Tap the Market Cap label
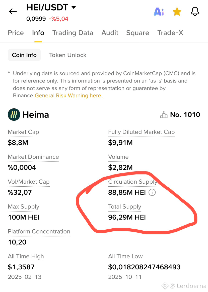Viewport: 208px width, 292px height. tap(23, 132)
